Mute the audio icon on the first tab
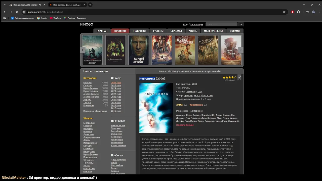 point(40,5)
